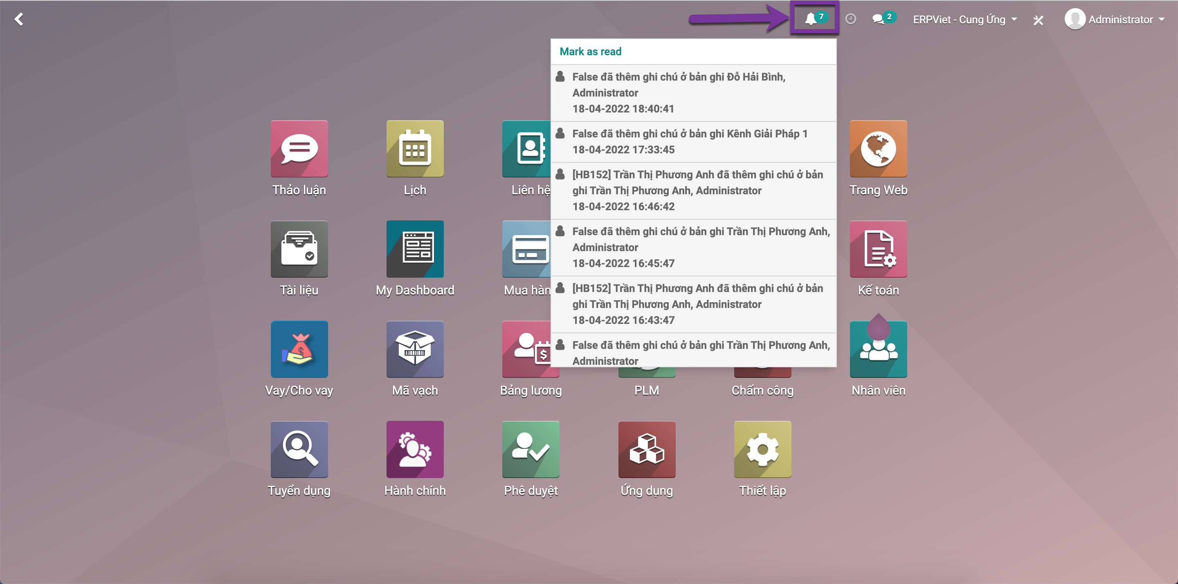Open the Nhân viên employees app
1178x584 pixels.
[x=878, y=349]
